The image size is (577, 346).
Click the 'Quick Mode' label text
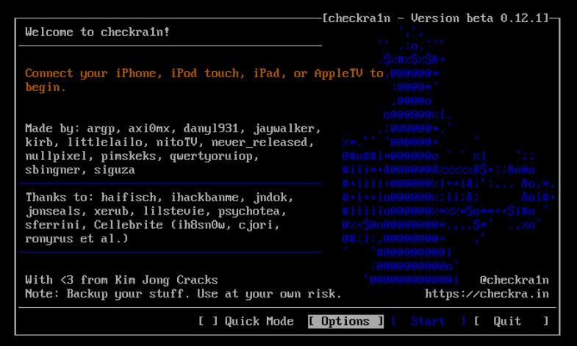259,321
